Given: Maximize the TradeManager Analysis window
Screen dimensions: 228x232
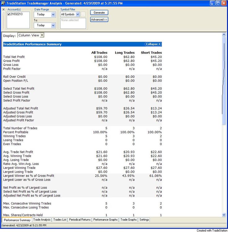Looking at the screenshot, I should [x=218, y=3].
